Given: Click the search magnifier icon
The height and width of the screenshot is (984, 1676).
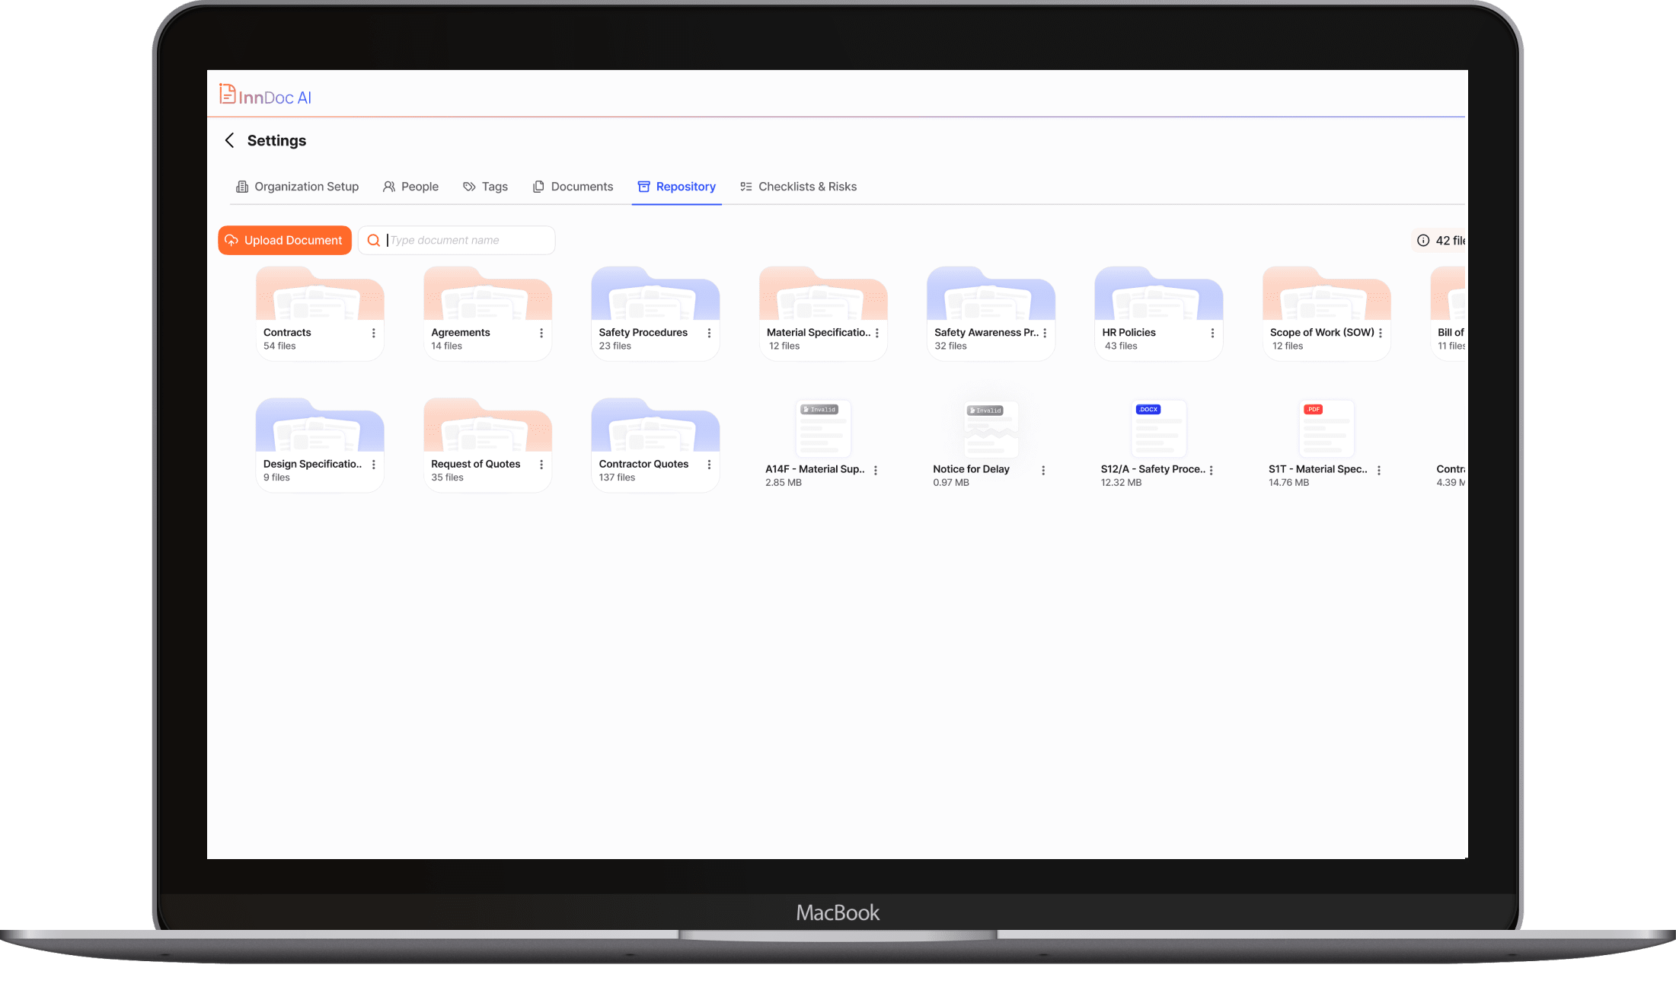Looking at the screenshot, I should click(x=374, y=241).
